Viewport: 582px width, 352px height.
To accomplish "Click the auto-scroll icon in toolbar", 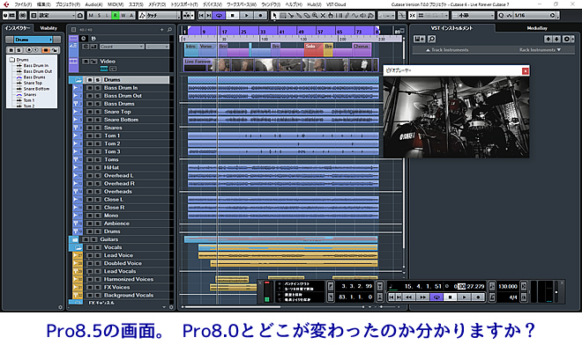I will coord(188,16).
